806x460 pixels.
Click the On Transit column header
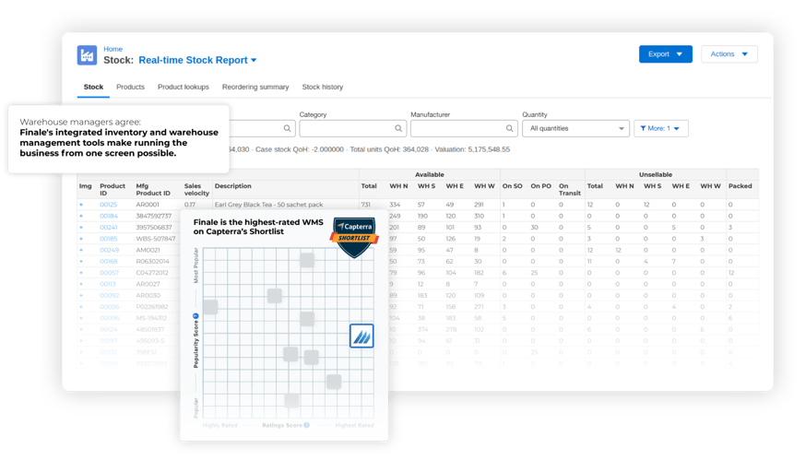570,189
